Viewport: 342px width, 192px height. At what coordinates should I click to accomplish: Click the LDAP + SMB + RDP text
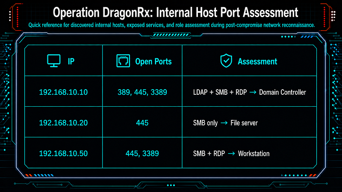coord(220,92)
